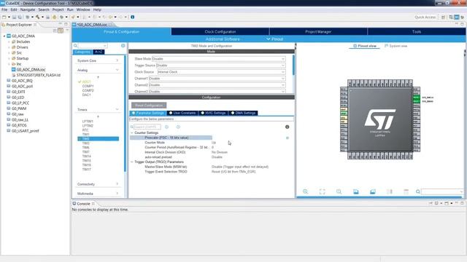Click the blue information toolbar icon
Image resolution: width=467 pixels, height=262 pixels.
click(133, 17)
